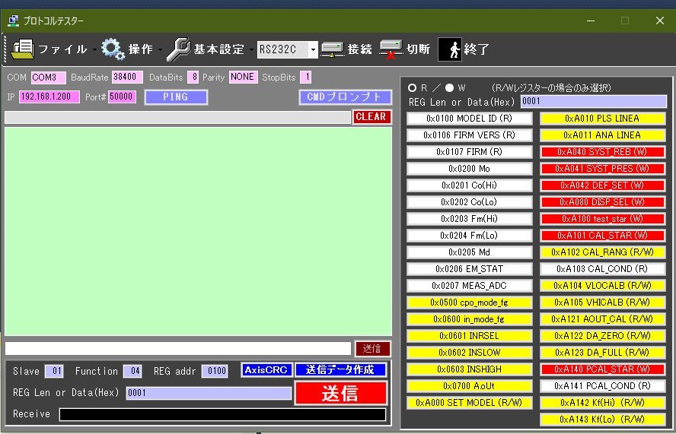Select 0xA143 Kf(Lo) (R/W) register
This screenshot has height=434, width=676.
point(603,420)
